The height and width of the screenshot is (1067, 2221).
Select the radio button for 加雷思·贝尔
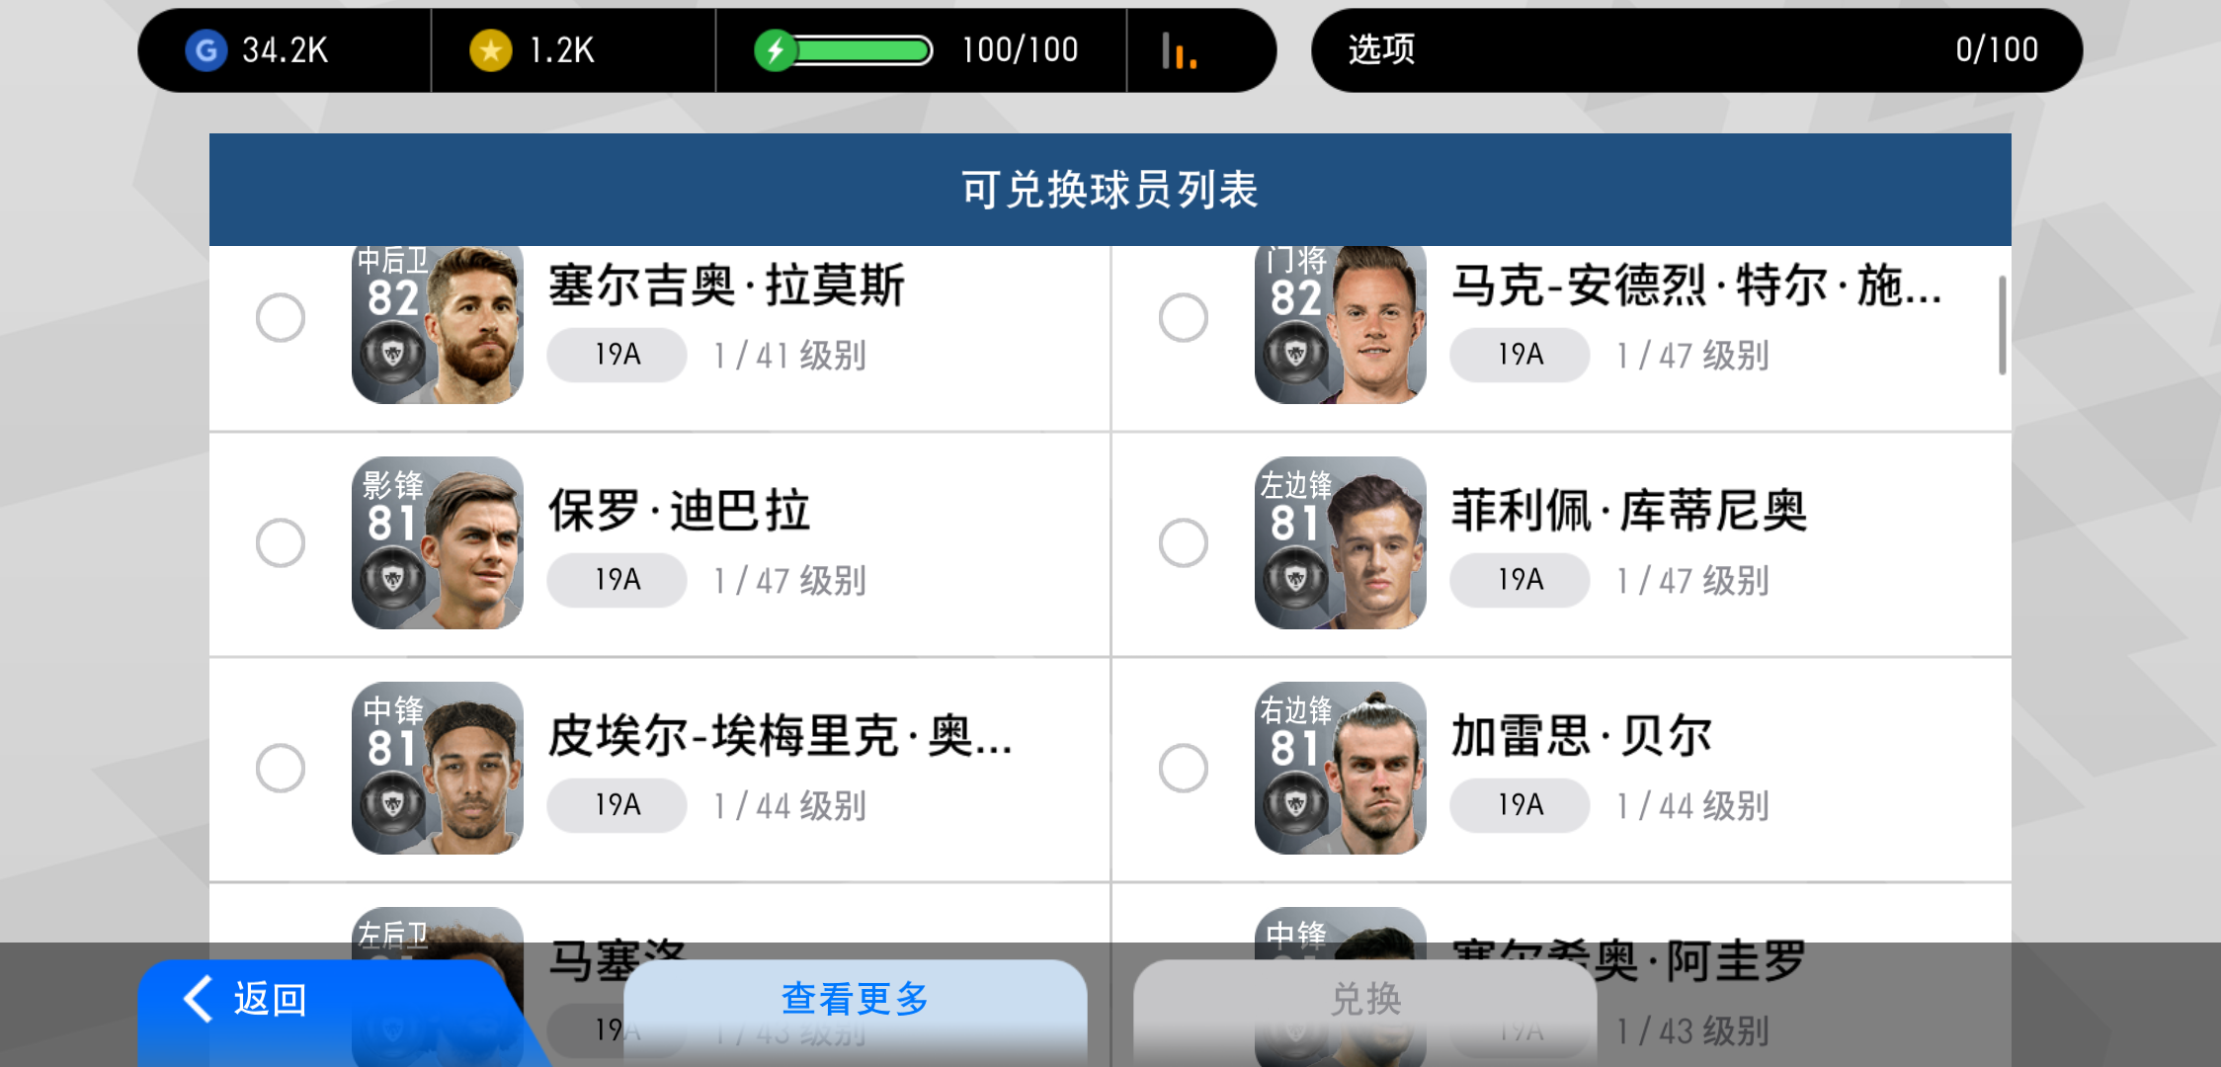pyautogui.click(x=1184, y=768)
